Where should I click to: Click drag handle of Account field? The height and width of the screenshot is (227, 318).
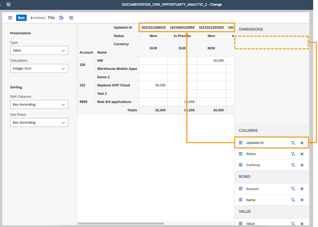click(240, 189)
